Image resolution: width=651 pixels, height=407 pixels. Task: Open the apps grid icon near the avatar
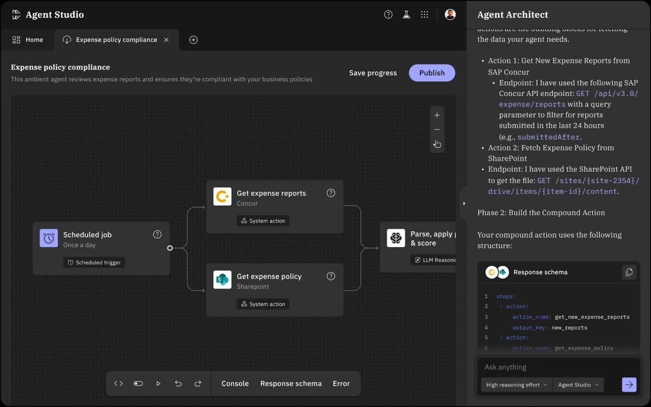(424, 14)
